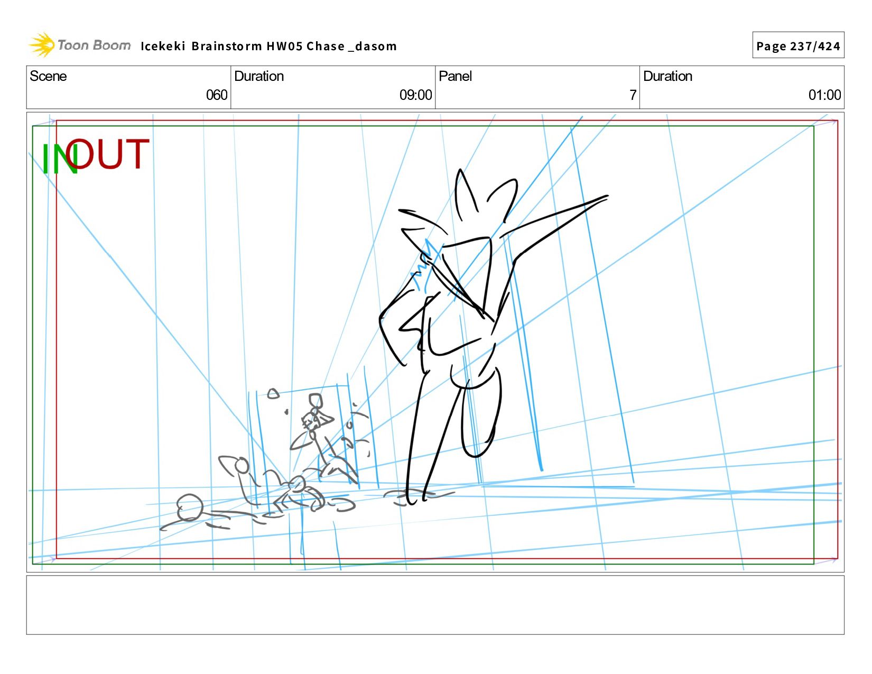Select panel number '7'
The image size is (872, 674).
[633, 95]
